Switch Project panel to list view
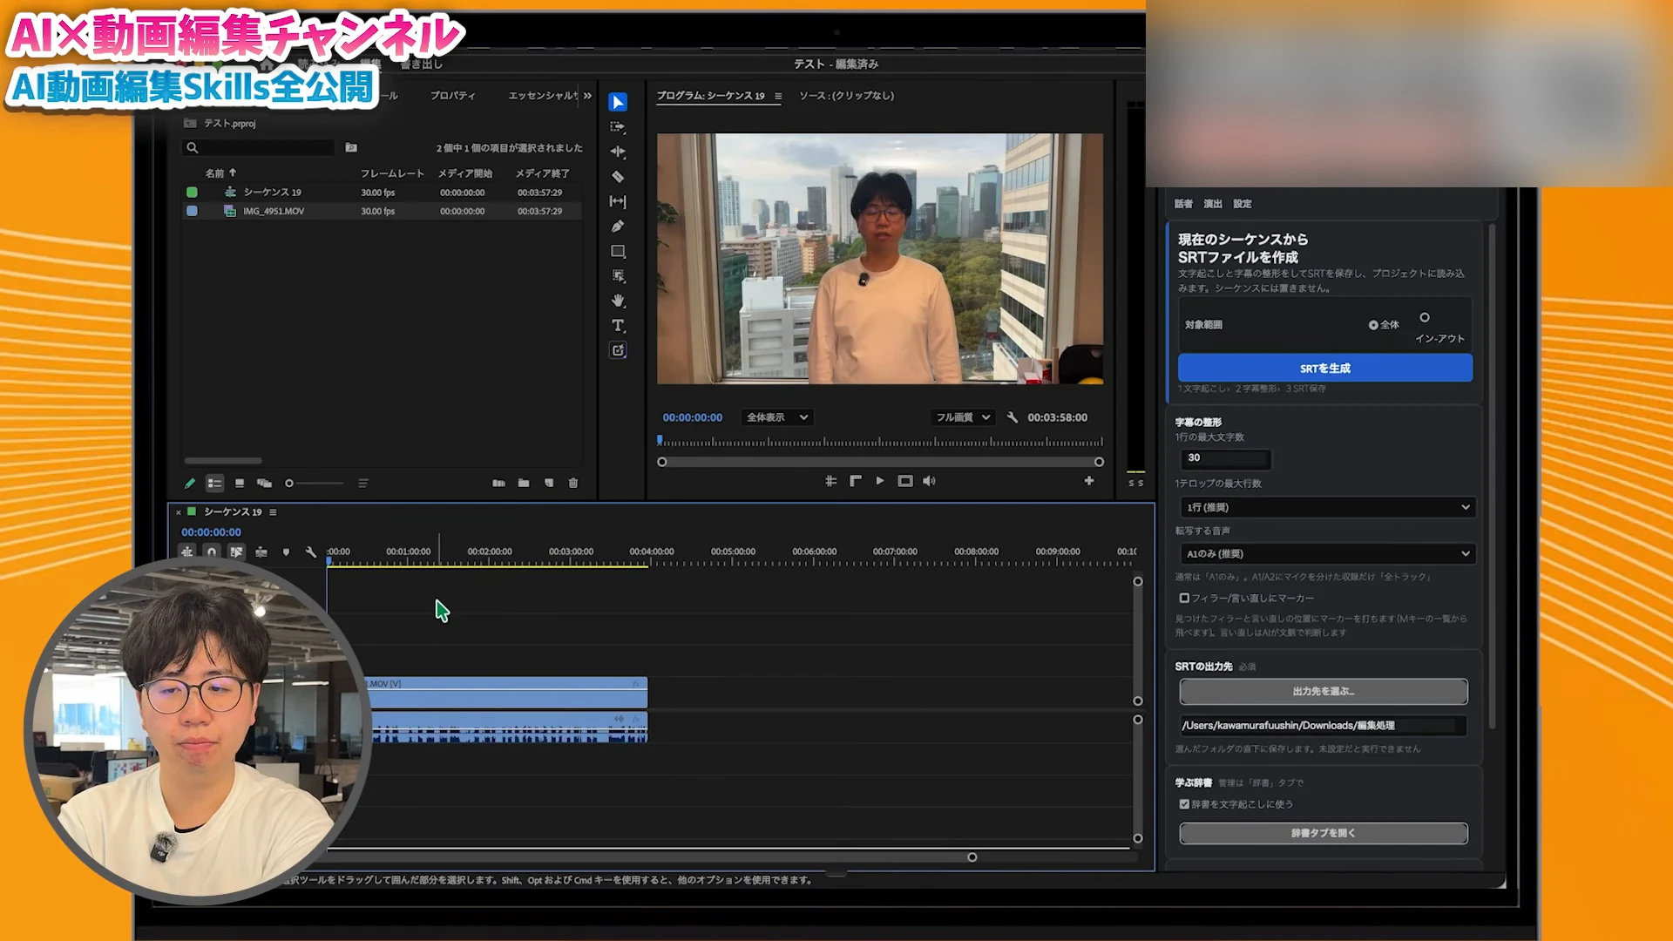The width and height of the screenshot is (1673, 941). pos(214,483)
